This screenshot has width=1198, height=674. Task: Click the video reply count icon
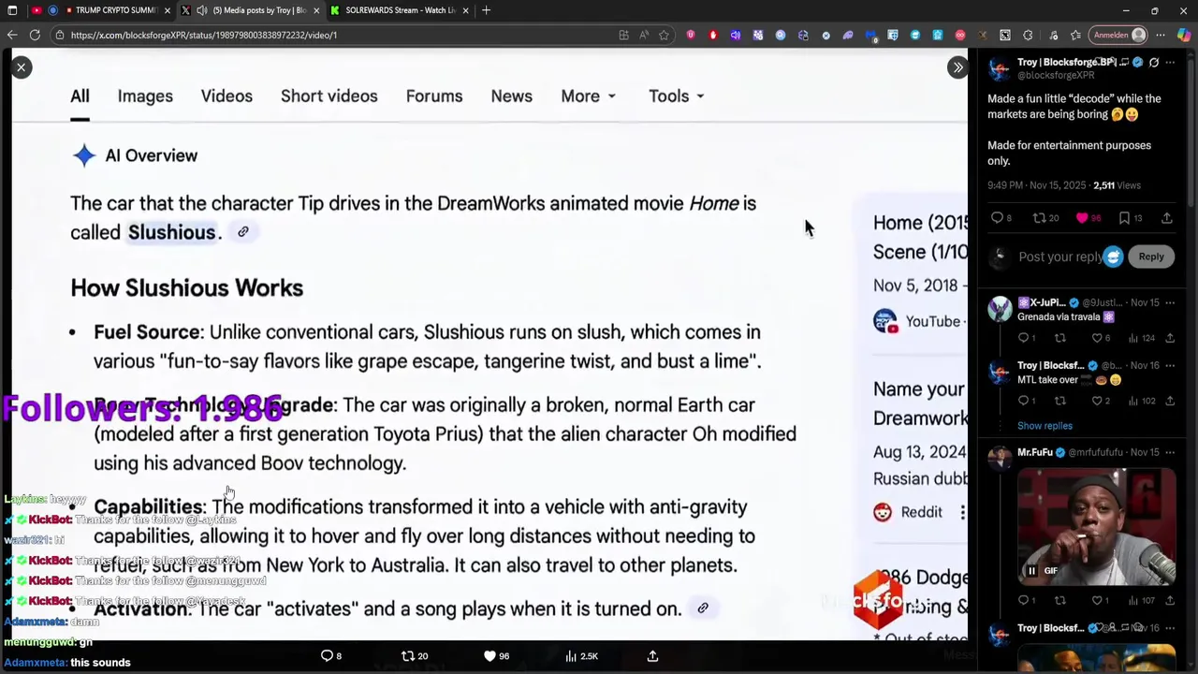[x=327, y=656]
